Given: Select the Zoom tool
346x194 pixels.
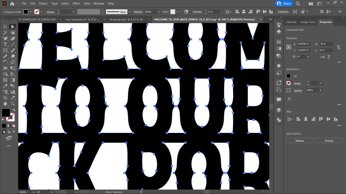Looking at the screenshot, I should [13, 103].
